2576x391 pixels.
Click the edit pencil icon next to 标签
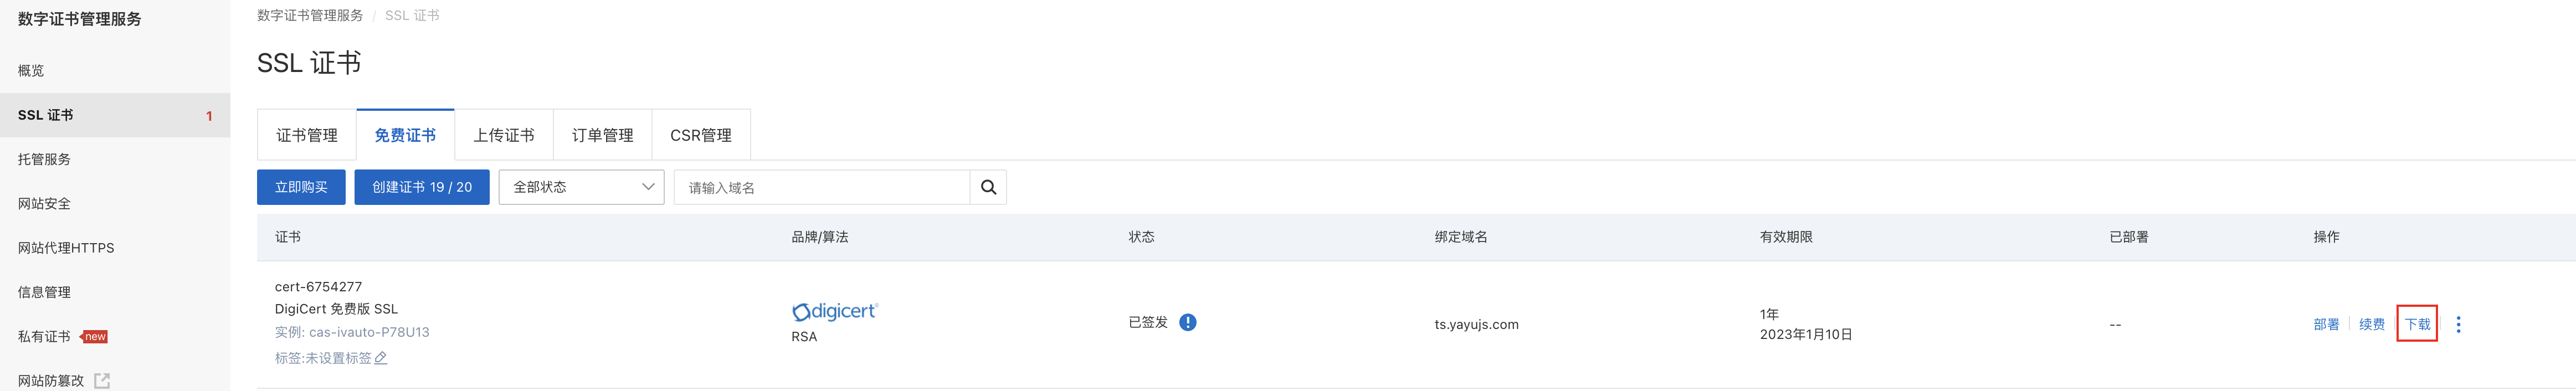tap(381, 358)
